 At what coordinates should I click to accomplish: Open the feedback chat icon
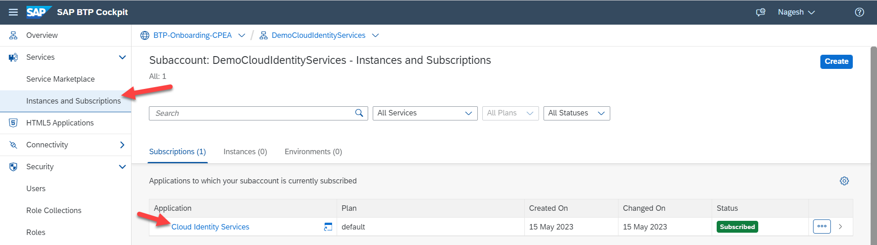(x=761, y=12)
